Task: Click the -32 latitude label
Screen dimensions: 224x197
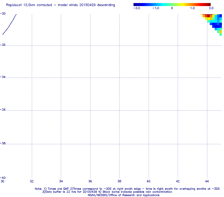Action: coord(3,45)
